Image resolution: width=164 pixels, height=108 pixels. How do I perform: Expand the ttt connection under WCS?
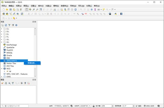4,71
